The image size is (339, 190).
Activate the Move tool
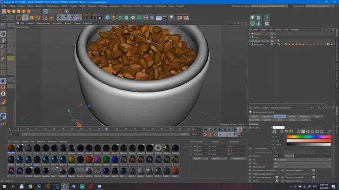(x=25, y=17)
